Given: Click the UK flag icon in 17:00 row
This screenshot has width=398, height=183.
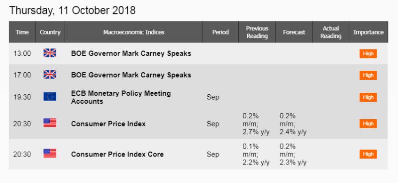Looking at the screenshot, I should click(50, 75).
